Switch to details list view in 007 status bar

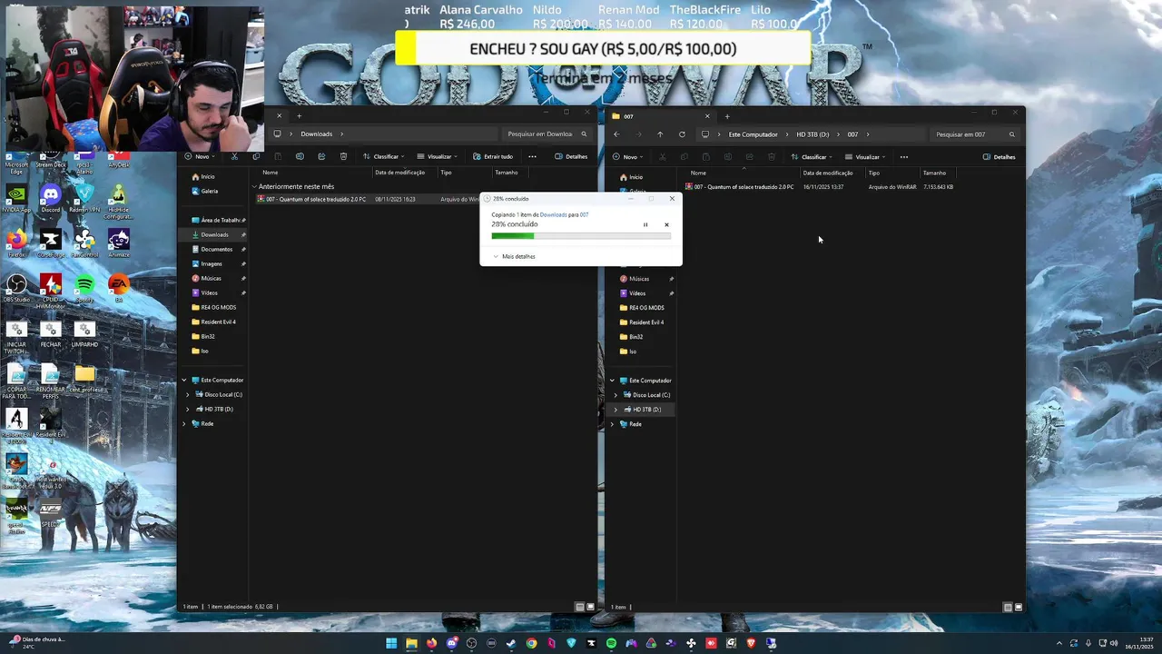point(1009,607)
